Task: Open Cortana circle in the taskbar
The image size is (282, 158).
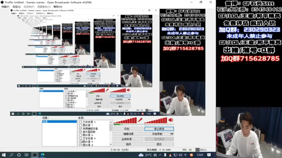Action: pyautogui.click(x=19, y=155)
